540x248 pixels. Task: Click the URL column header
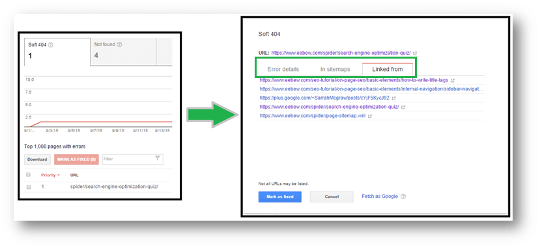pyautogui.click(x=74, y=175)
